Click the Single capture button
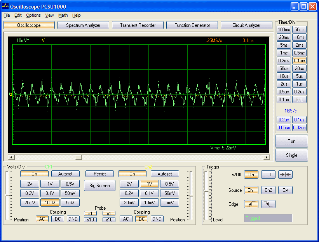The image size is (319, 242). coord(291,155)
